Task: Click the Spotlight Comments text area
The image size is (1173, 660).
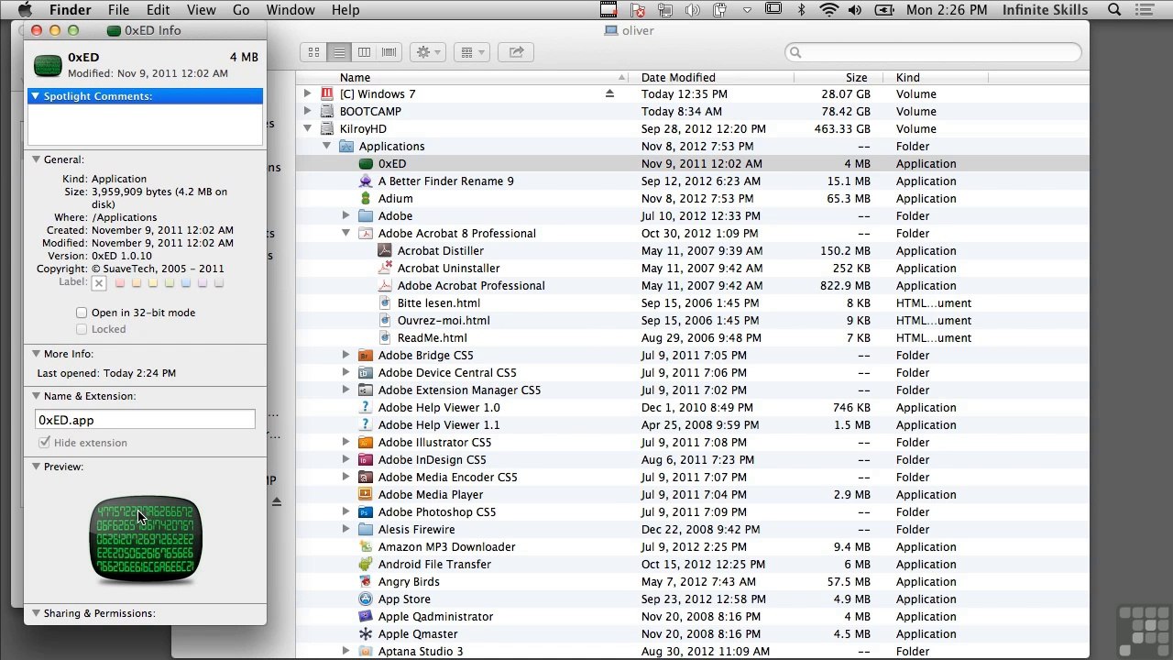Action: (x=145, y=124)
